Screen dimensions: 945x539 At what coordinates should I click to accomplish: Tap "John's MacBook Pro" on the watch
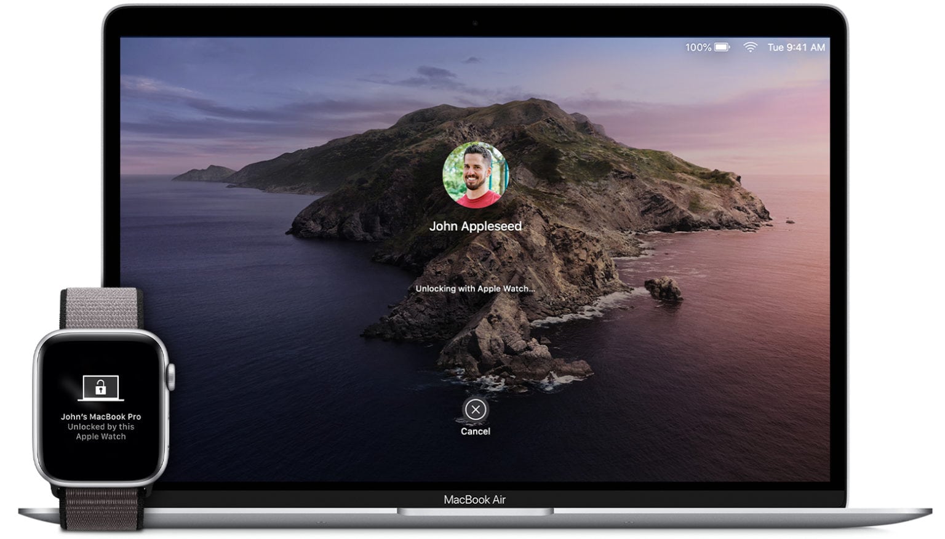pyautogui.click(x=101, y=417)
